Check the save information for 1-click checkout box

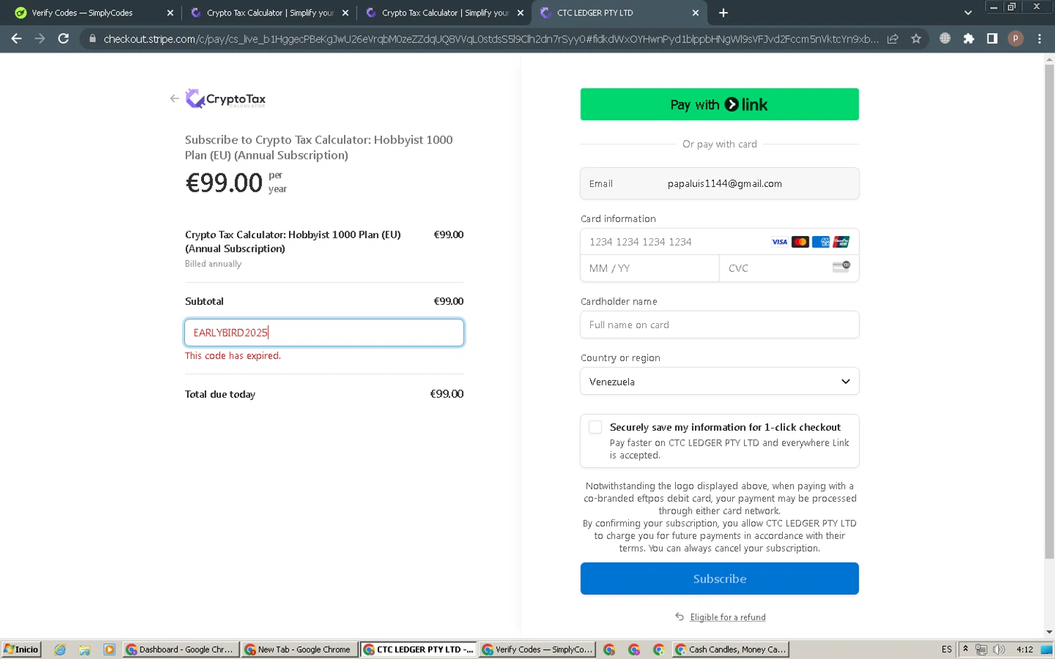click(595, 427)
